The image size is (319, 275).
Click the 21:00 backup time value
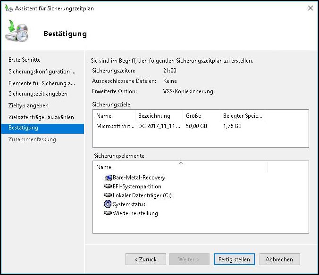tap(170, 71)
